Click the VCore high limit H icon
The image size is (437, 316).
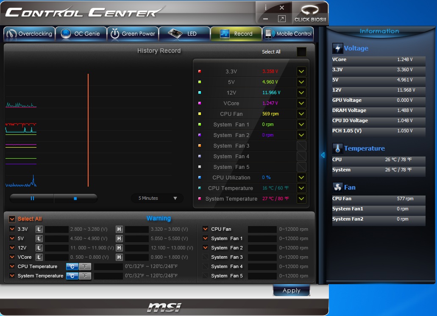click(x=119, y=257)
